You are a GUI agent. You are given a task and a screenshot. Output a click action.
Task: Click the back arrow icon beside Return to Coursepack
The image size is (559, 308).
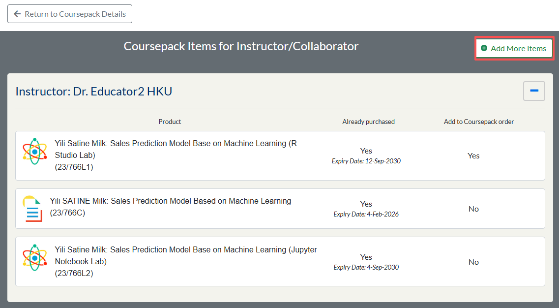click(17, 14)
